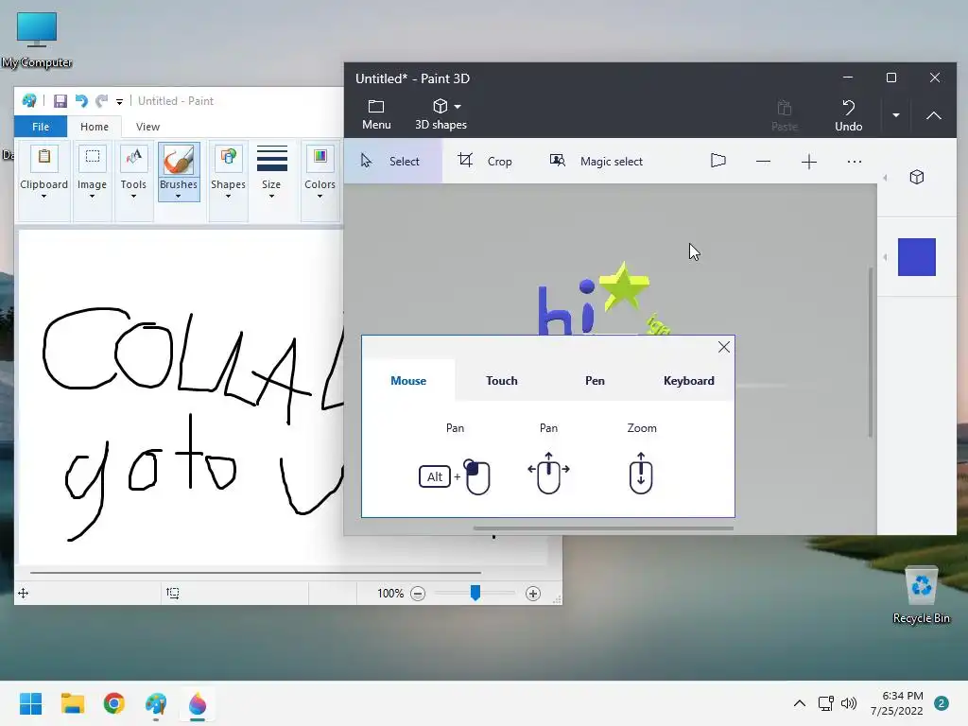Click the cursor position icon in Paint's status bar
Viewport: 968px width, 726px height.
pyautogui.click(x=24, y=594)
